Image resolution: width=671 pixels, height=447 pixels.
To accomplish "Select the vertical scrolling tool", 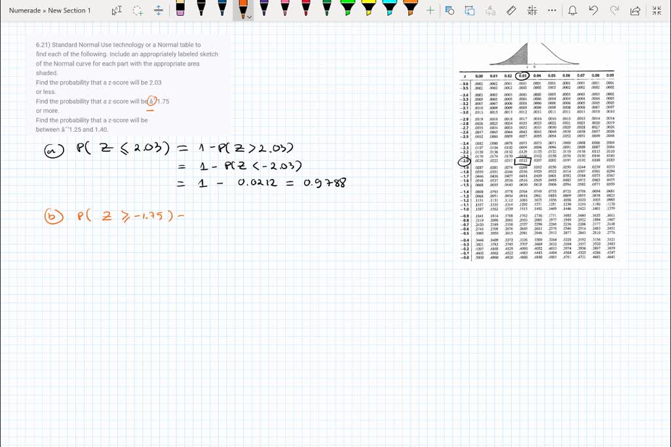I will [160, 10].
